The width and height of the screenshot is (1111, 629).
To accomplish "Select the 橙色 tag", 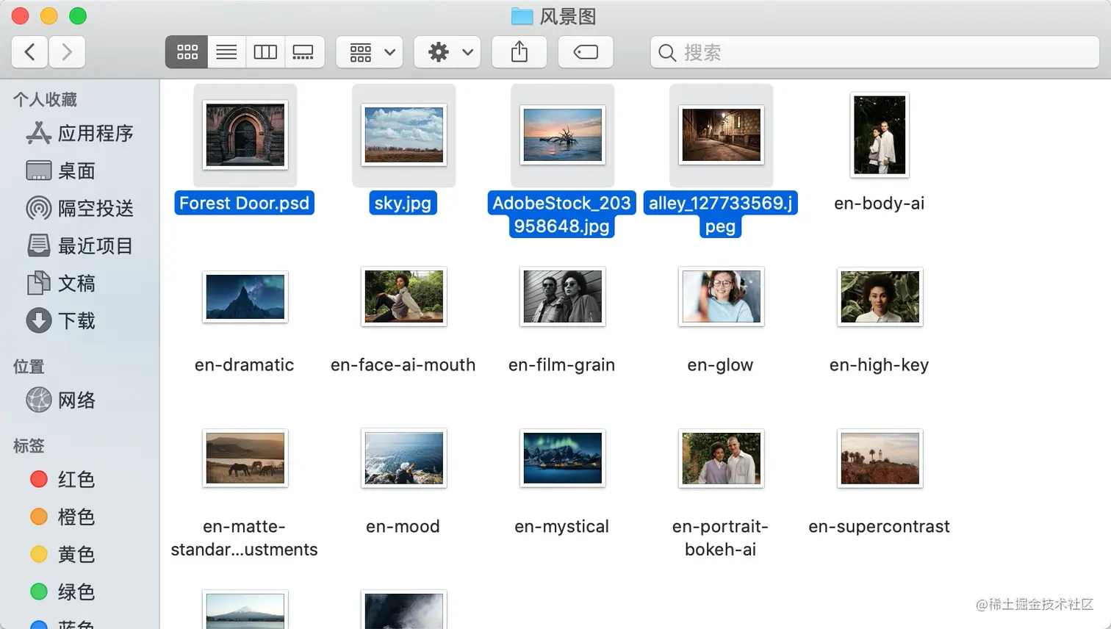I will pyautogui.click(x=62, y=517).
